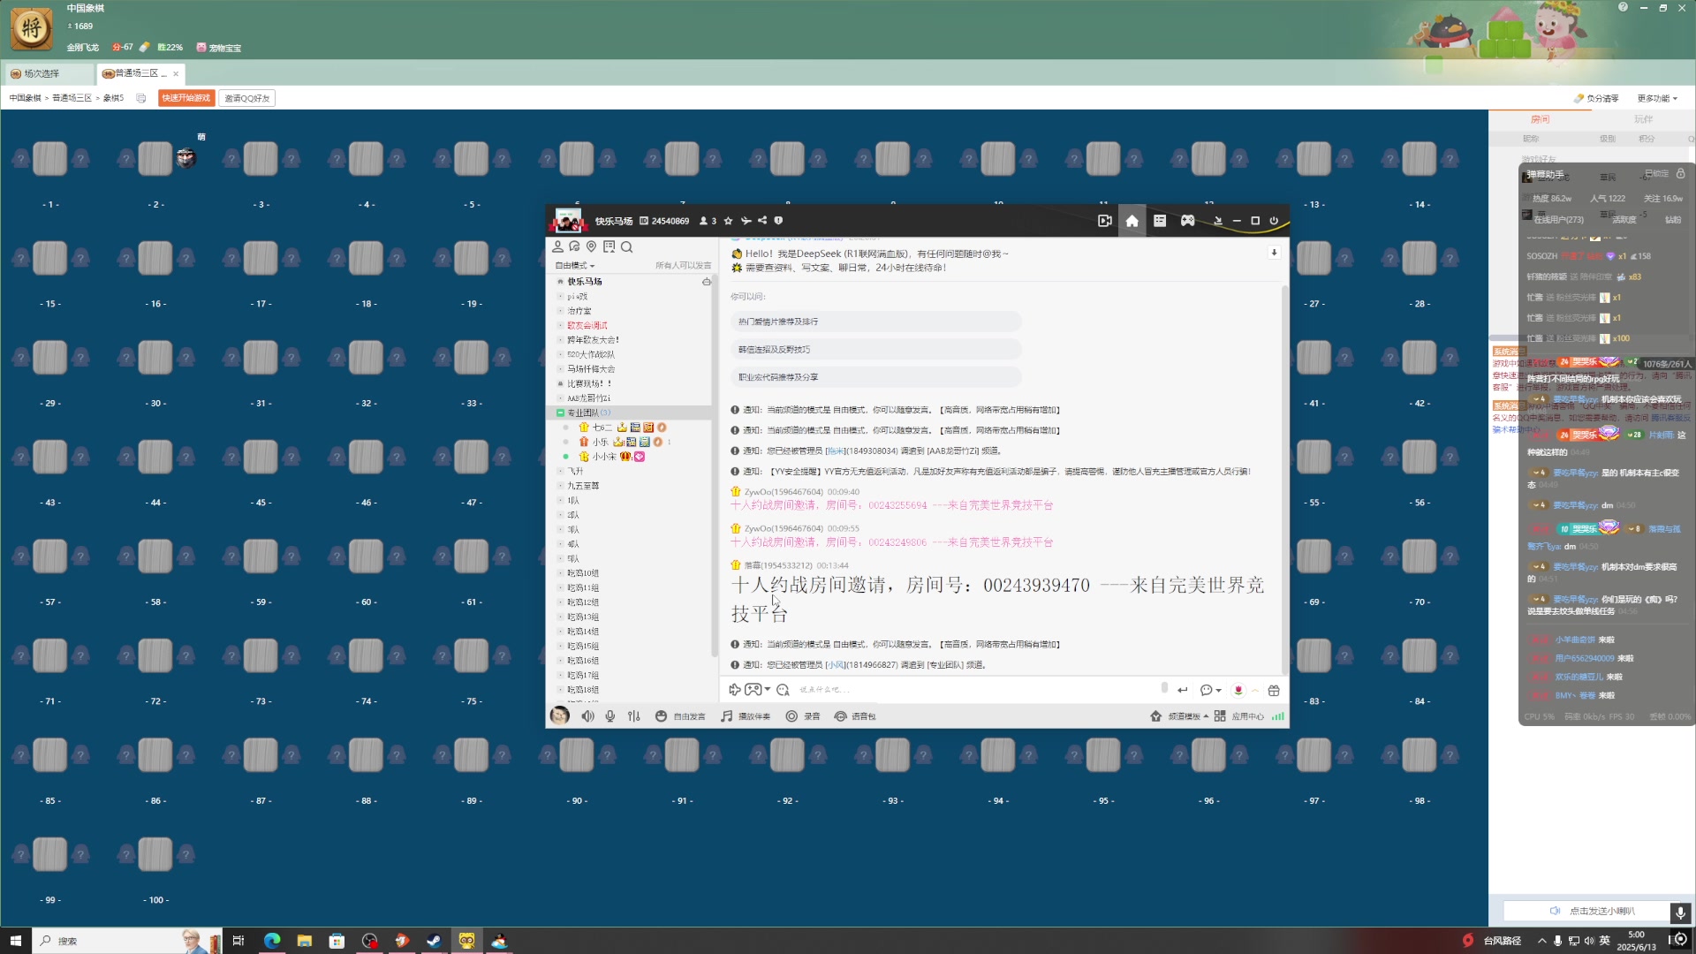The width and height of the screenshot is (1696, 954).
Task: Send the flower gift icon in chat bar
Action: click(x=1238, y=690)
